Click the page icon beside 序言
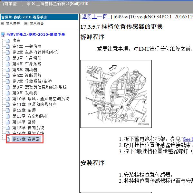This screenshot has width=193, height=193. pyautogui.click(x=8, y=41)
